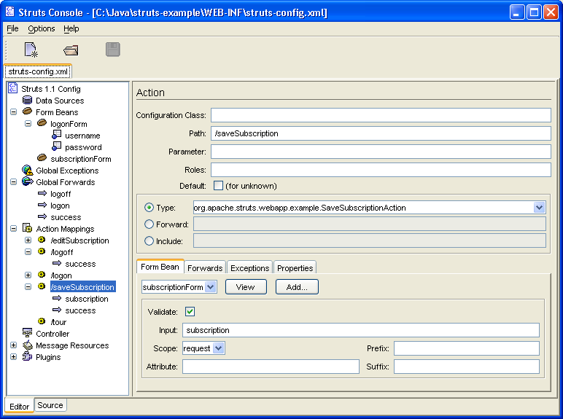Open the Type class dropdown

[540, 208]
